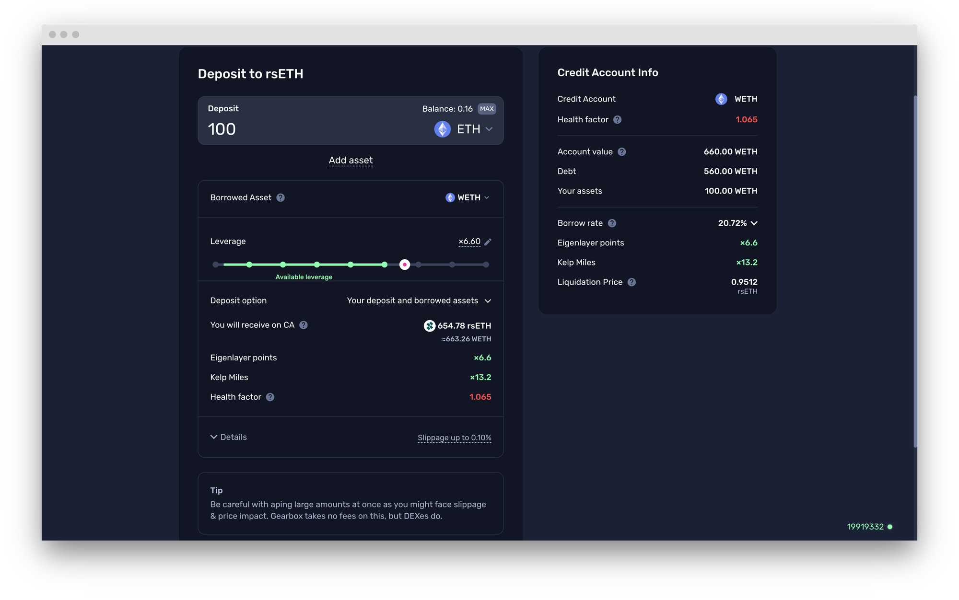959x600 pixels.
Task: Expand the Details section
Action: (229, 437)
